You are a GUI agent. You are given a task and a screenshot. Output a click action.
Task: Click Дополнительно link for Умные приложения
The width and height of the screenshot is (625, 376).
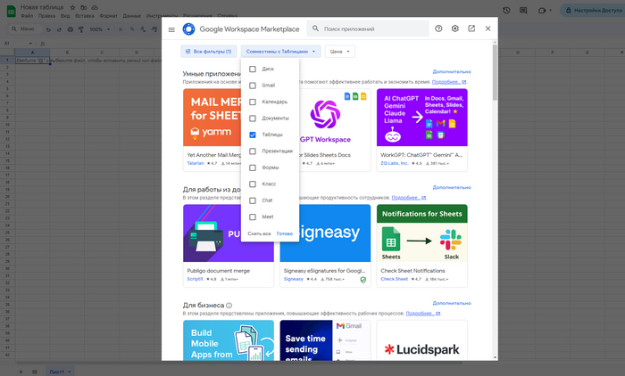tap(452, 71)
